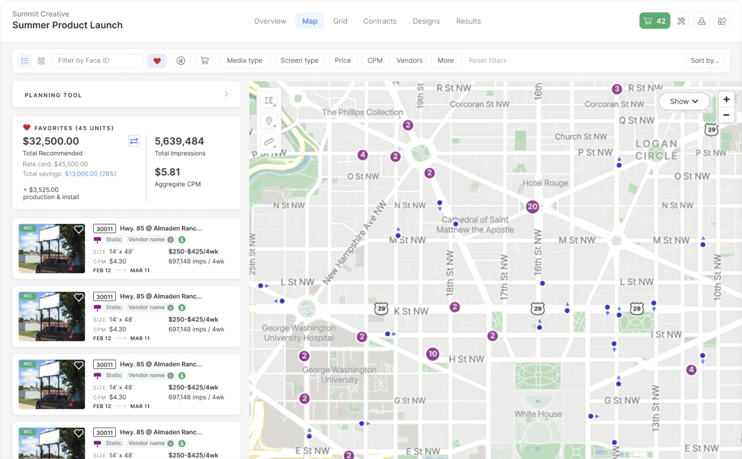Click the map cluster marker labeled 10
Viewport: 742px width, 459px height.
click(x=432, y=354)
